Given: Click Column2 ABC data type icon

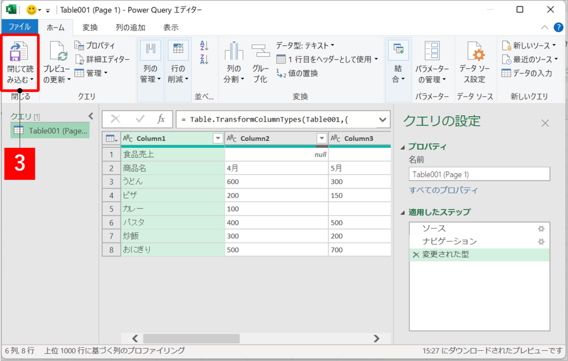Looking at the screenshot, I should (232, 139).
